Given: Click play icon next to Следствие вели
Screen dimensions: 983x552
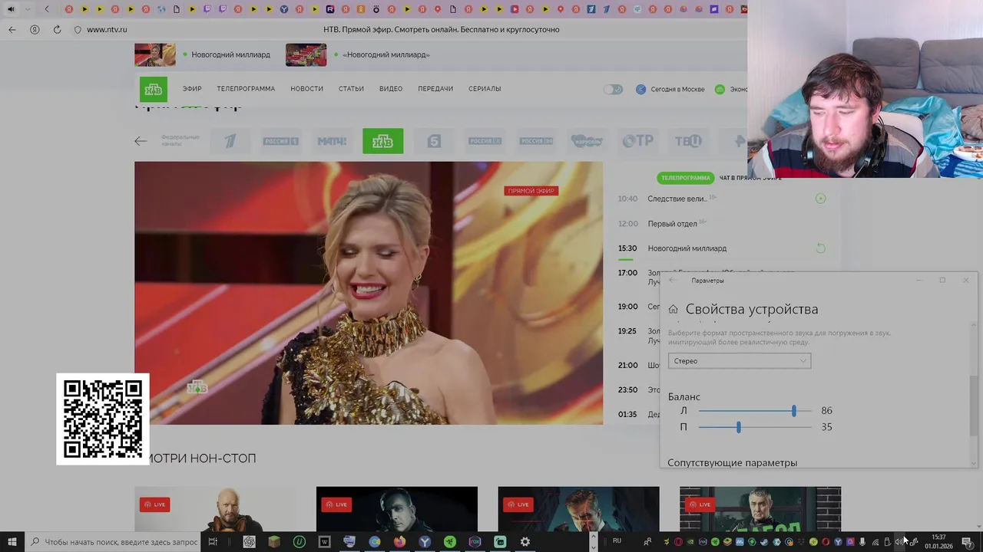Looking at the screenshot, I should [820, 199].
